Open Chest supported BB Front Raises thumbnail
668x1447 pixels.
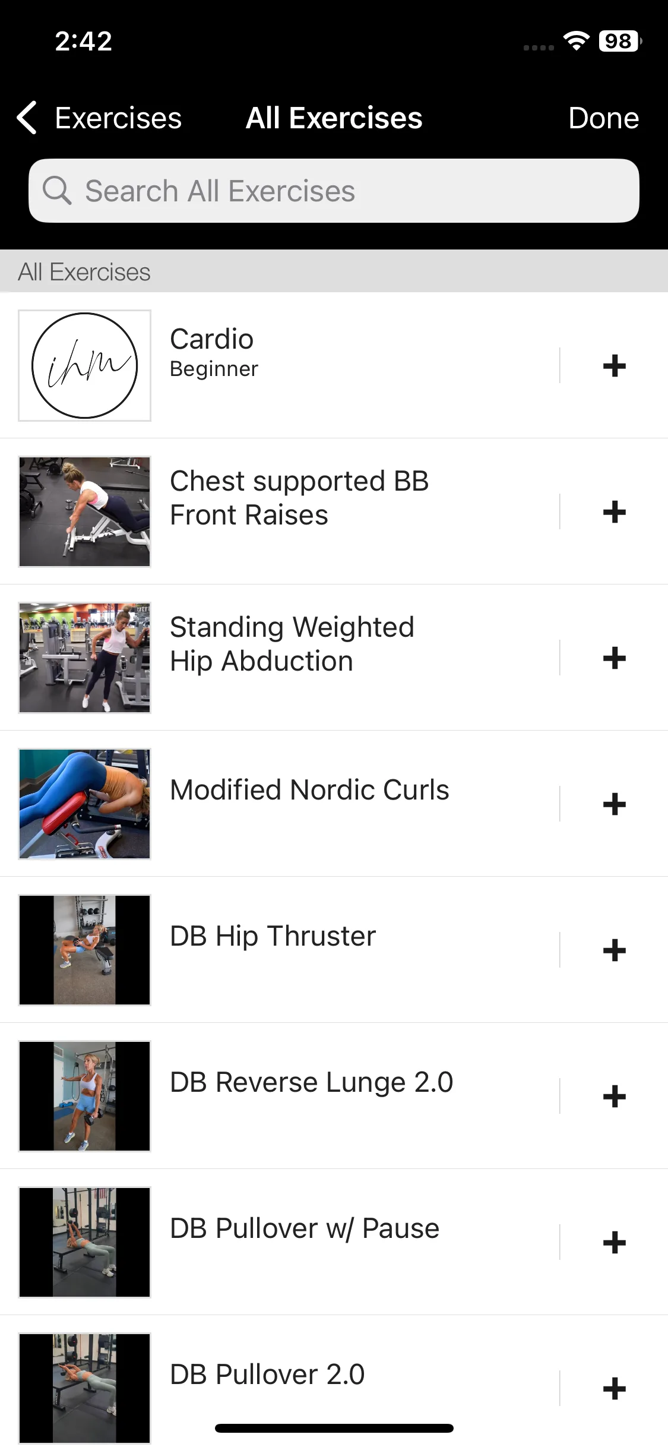point(84,511)
